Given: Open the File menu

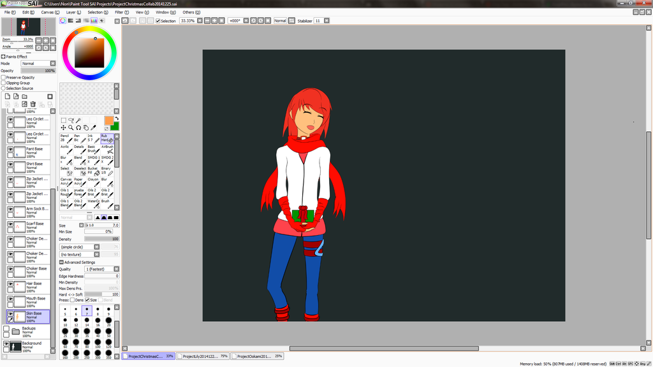Looking at the screenshot, I should click(10, 13).
